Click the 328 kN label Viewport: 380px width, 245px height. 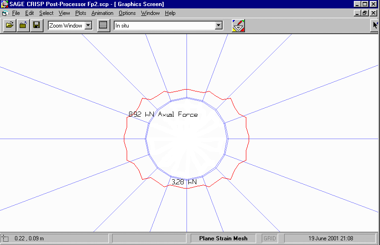click(184, 182)
